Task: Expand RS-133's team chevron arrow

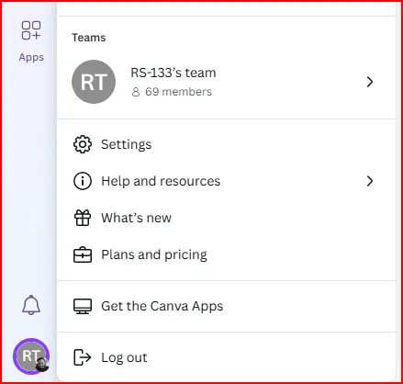Action: (x=370, y=82)
